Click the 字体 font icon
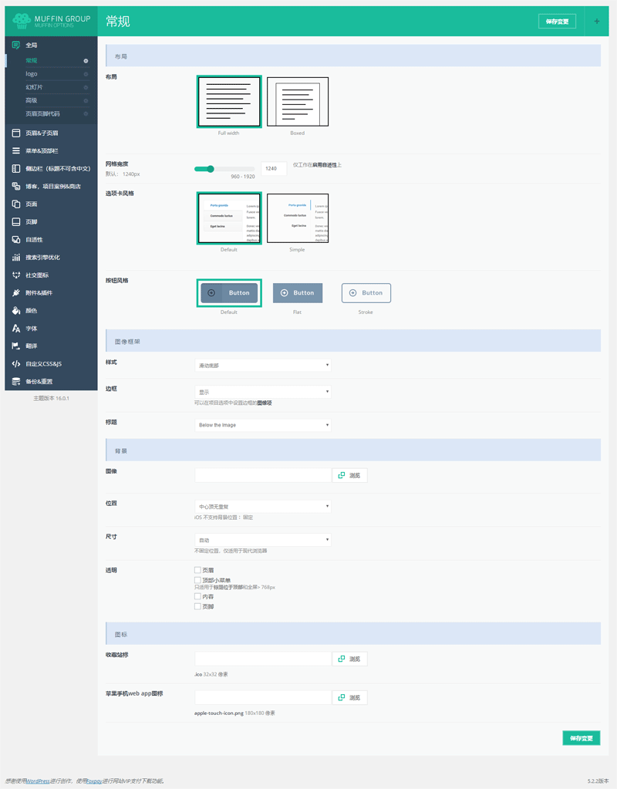 click(x=15, y=329)
